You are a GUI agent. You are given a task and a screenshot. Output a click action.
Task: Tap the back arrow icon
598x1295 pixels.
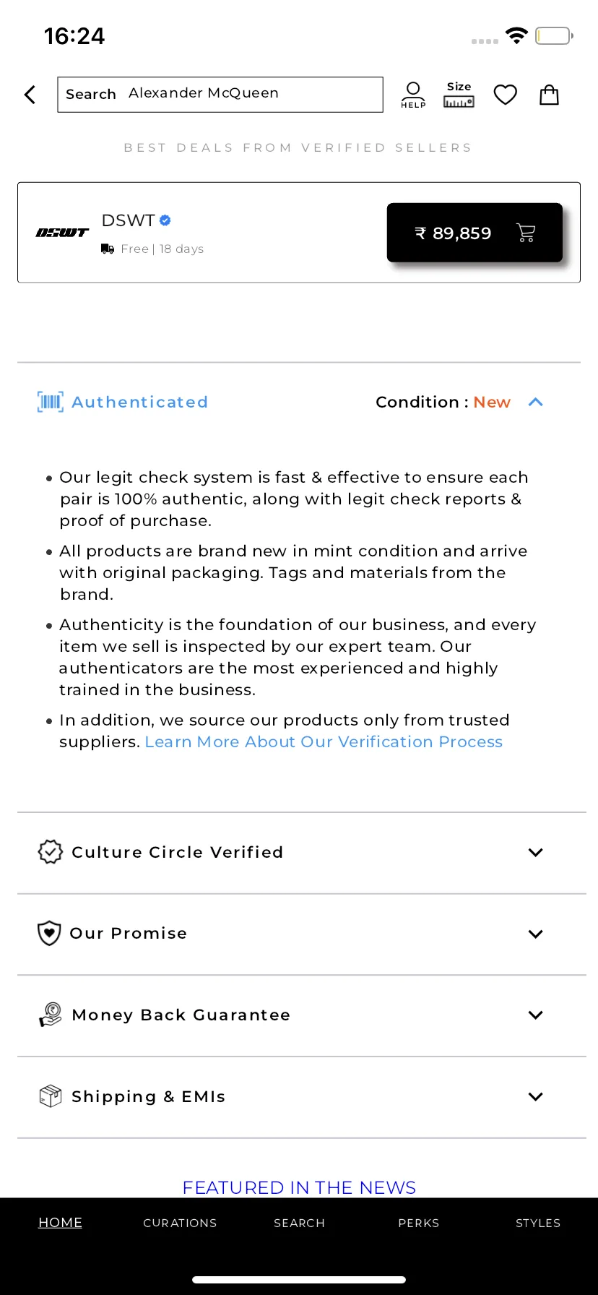[x=30, y=95]
